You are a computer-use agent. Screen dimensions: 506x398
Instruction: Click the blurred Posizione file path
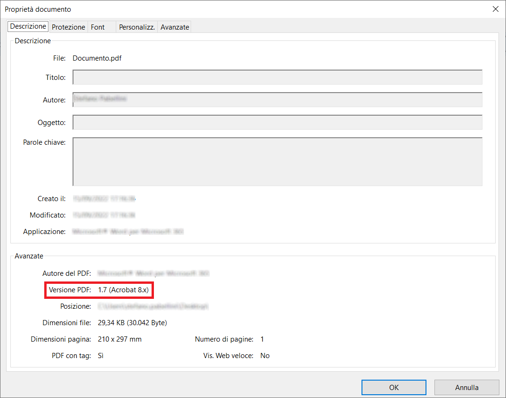153,306
